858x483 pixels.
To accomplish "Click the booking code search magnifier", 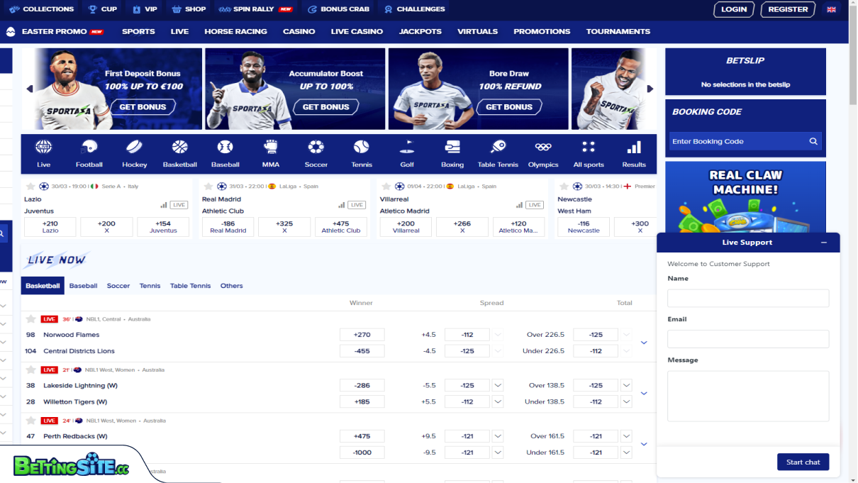I will (813, 141).
